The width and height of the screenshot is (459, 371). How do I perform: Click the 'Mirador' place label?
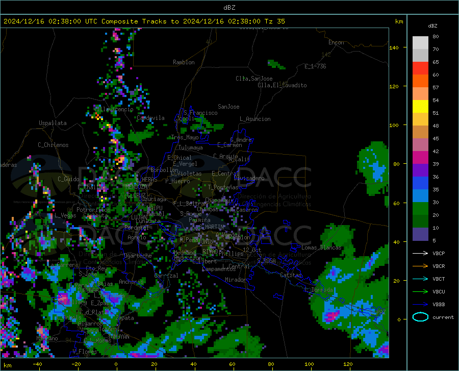click(236, 280)
